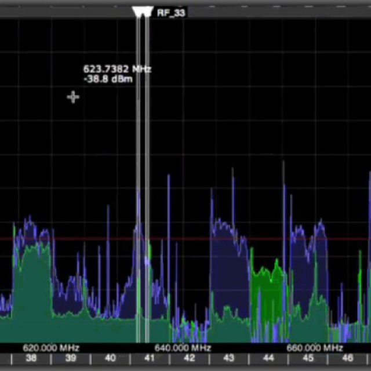This screenshot has height=371, width=371.
Task: Select channel 46 in the channel bar
Action: tap(347, 358)
